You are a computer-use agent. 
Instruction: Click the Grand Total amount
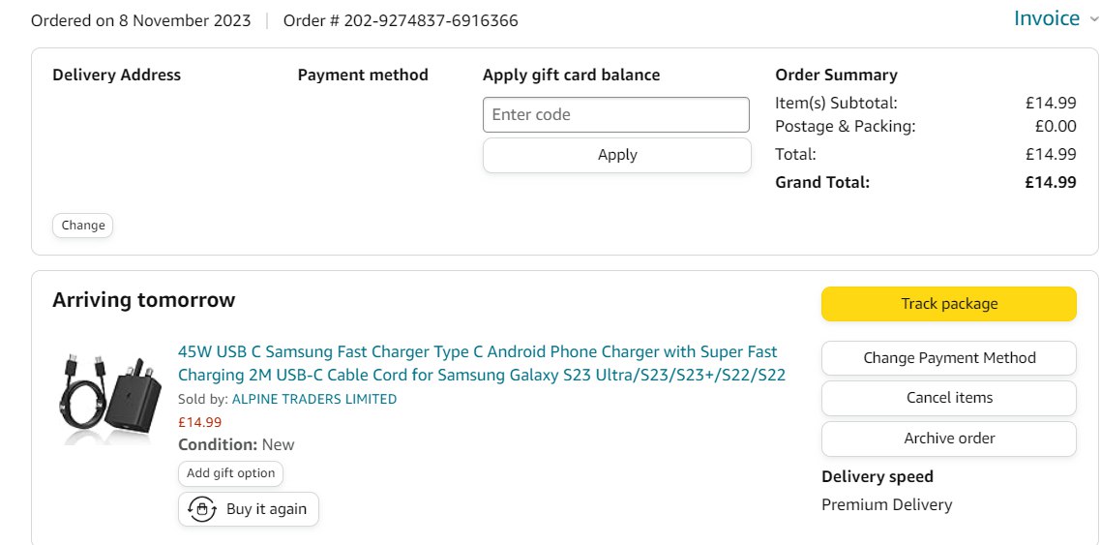pos(1051,182)
